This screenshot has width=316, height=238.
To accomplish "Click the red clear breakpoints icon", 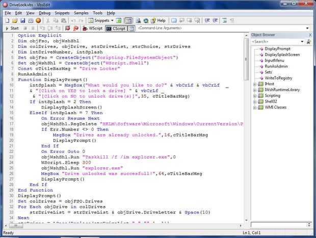I will point(76,28).
